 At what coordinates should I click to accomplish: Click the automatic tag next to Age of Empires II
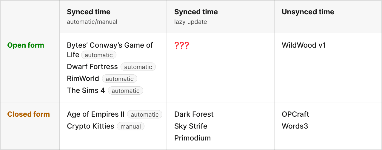click(145, 115)
